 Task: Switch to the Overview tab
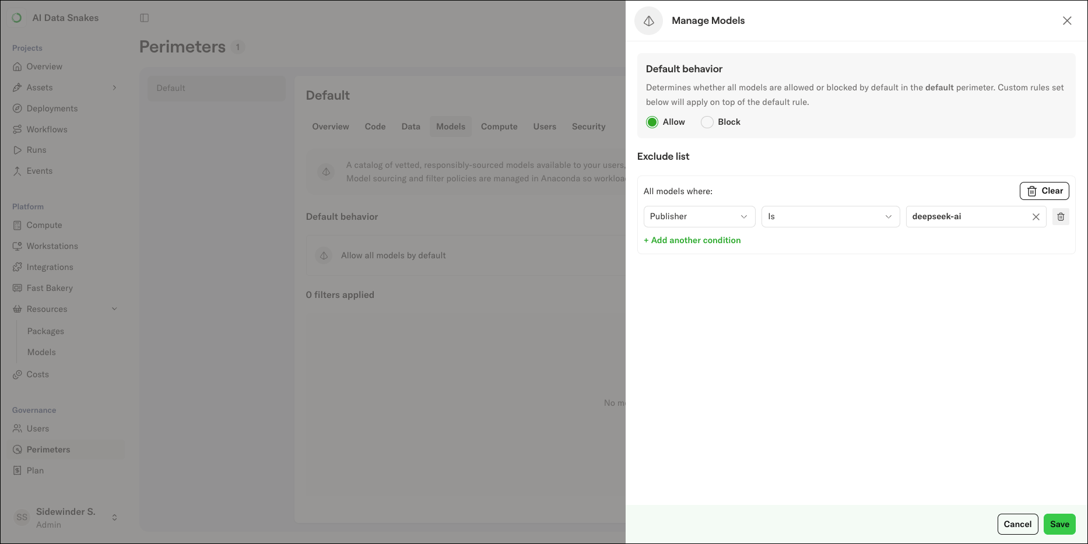click(331, 127)
